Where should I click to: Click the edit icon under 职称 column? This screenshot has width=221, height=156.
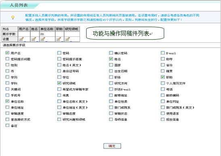point(59,39)
